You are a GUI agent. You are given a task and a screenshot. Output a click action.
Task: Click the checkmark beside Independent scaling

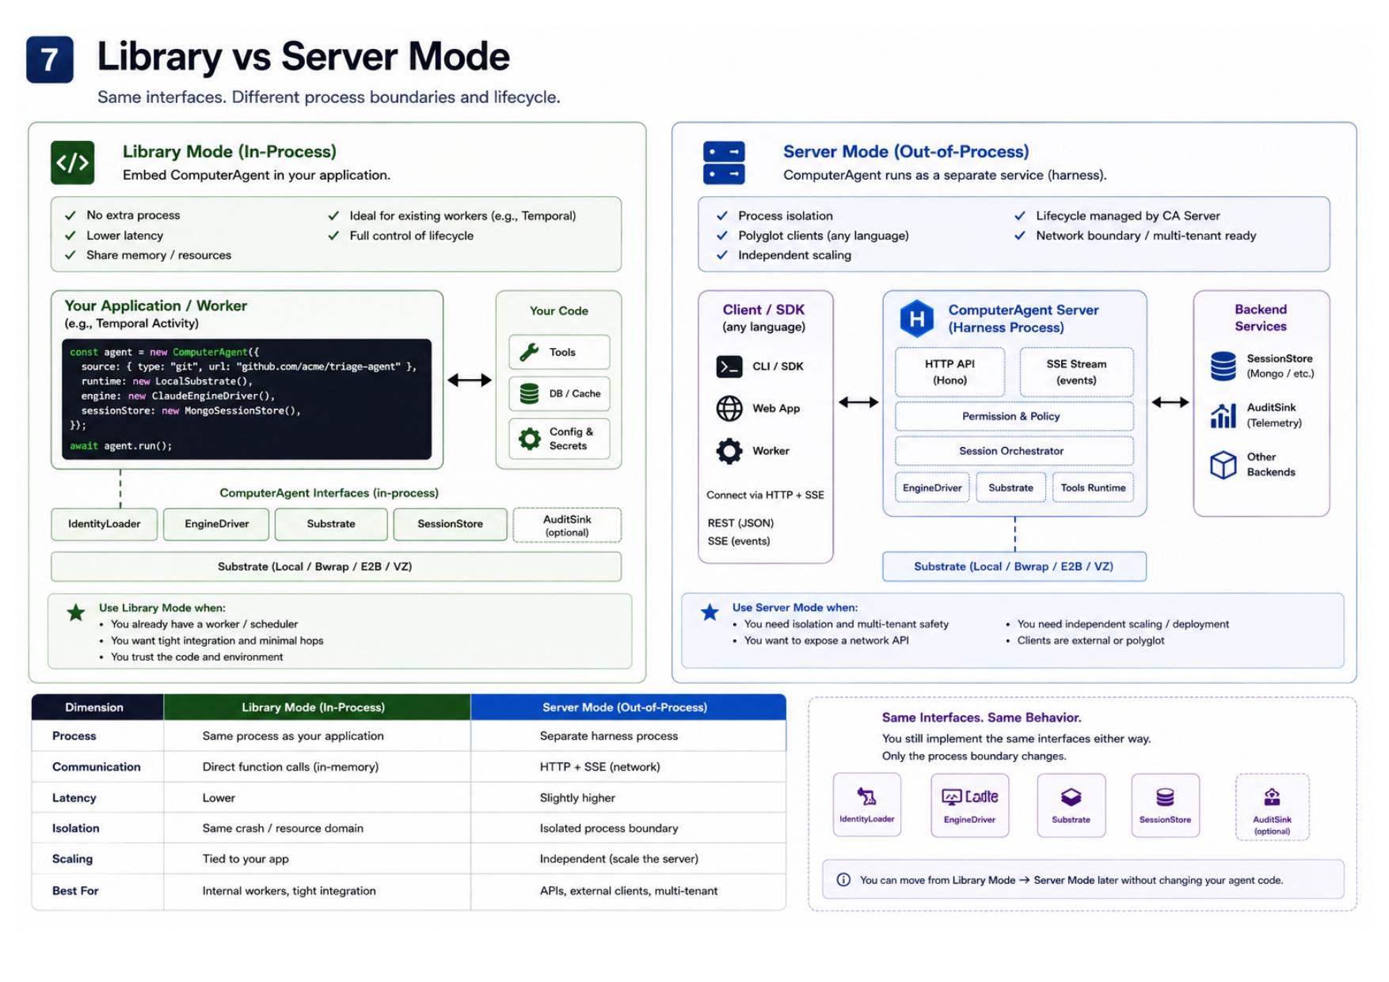point(721,255)
